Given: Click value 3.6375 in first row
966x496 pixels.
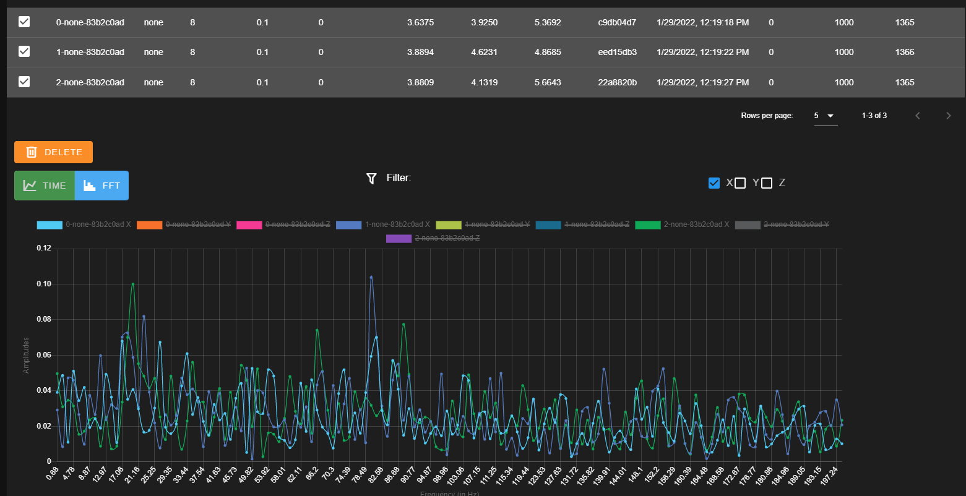Looking at the screenshot, I should click(x=420, y=22).
